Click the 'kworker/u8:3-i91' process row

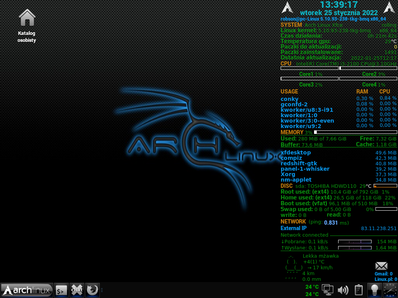(339, 110)
